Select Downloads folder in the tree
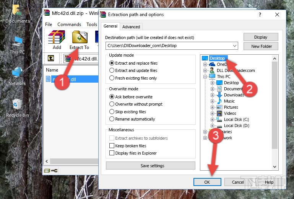 [234, 95]
